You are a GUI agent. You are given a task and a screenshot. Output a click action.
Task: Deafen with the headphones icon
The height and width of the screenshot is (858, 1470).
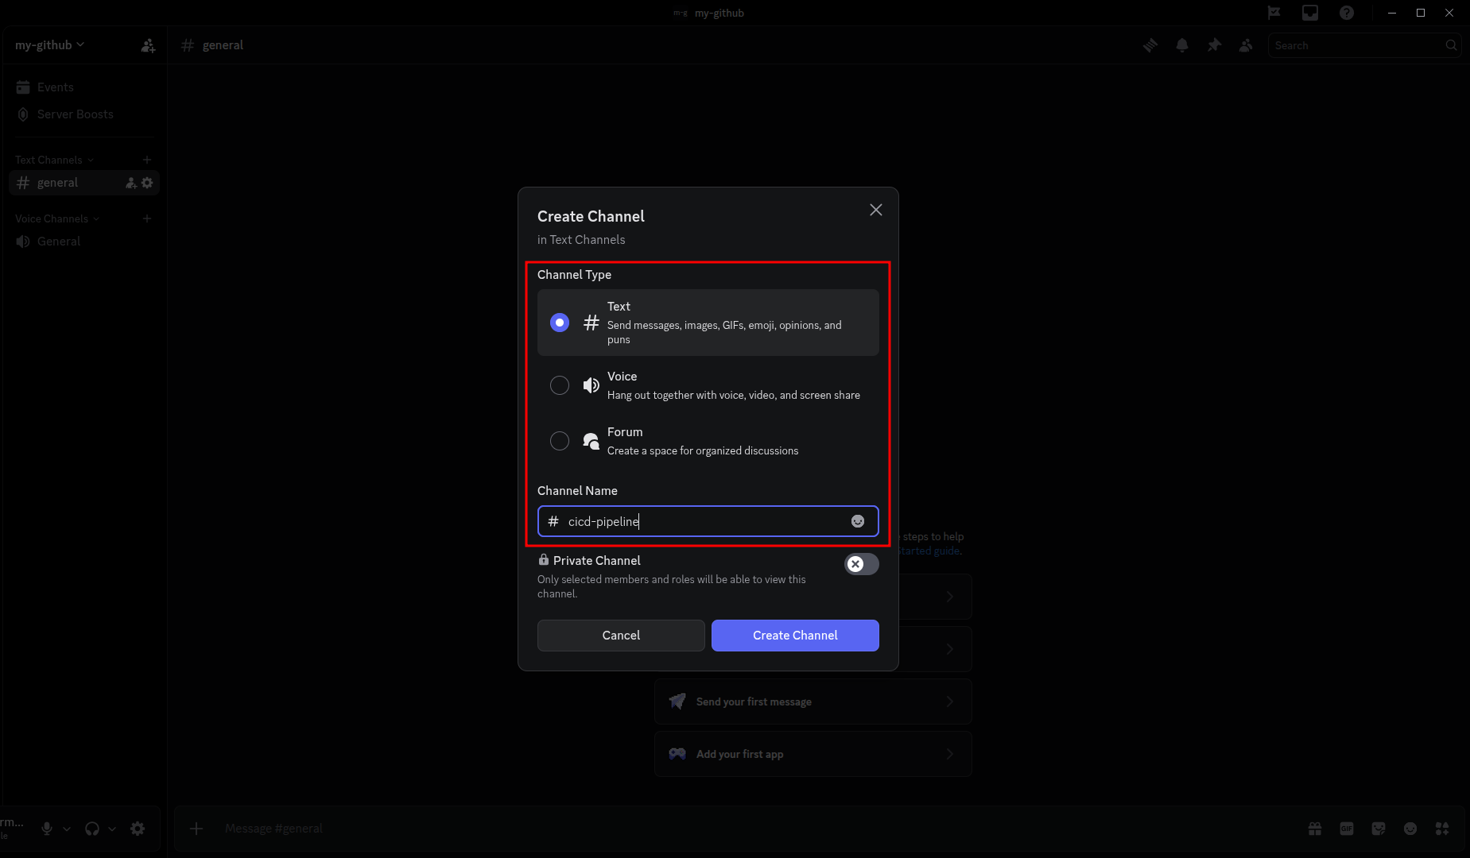[92, 829]
